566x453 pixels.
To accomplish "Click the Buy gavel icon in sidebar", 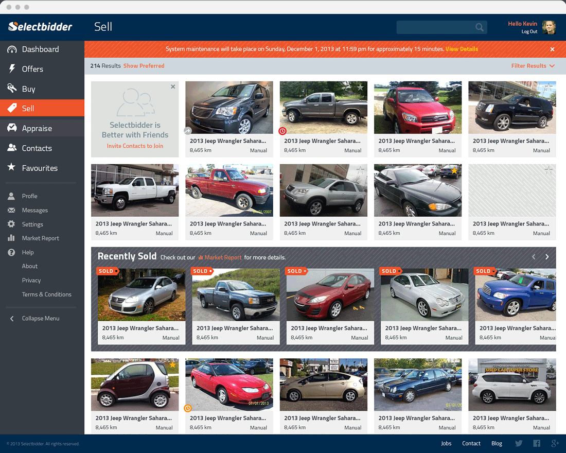I will coord(12,89).
